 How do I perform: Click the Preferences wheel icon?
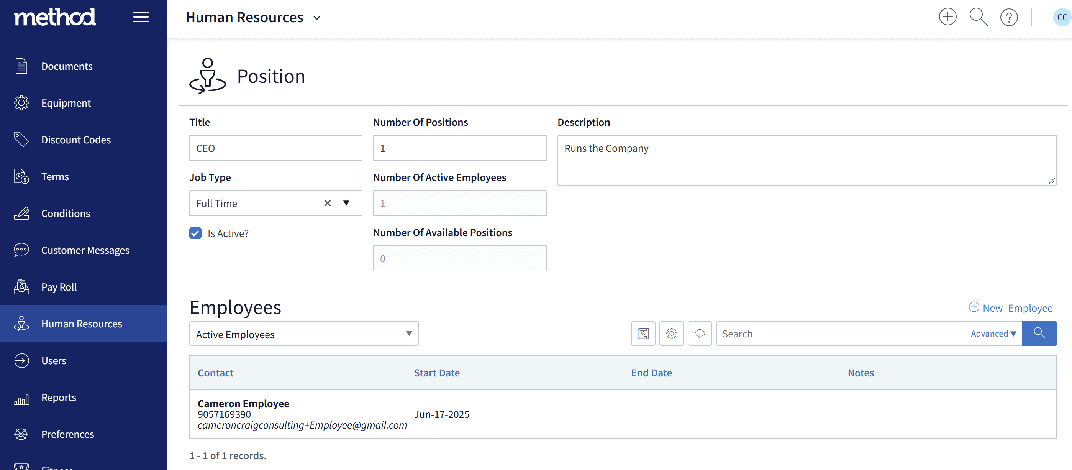[21, 434]
